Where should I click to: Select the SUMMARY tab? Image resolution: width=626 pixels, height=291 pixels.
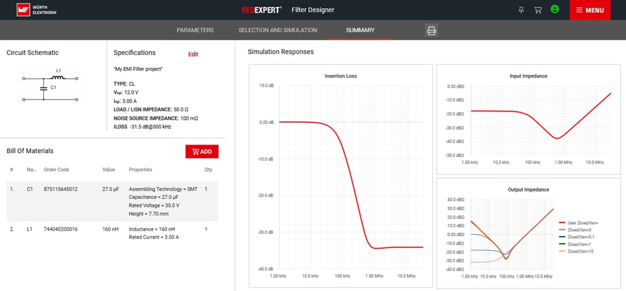pos(360,30)
